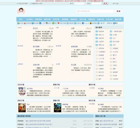140x128 pixels.
Task: Open the 全本小说 tab
Action: pos(109,19)
